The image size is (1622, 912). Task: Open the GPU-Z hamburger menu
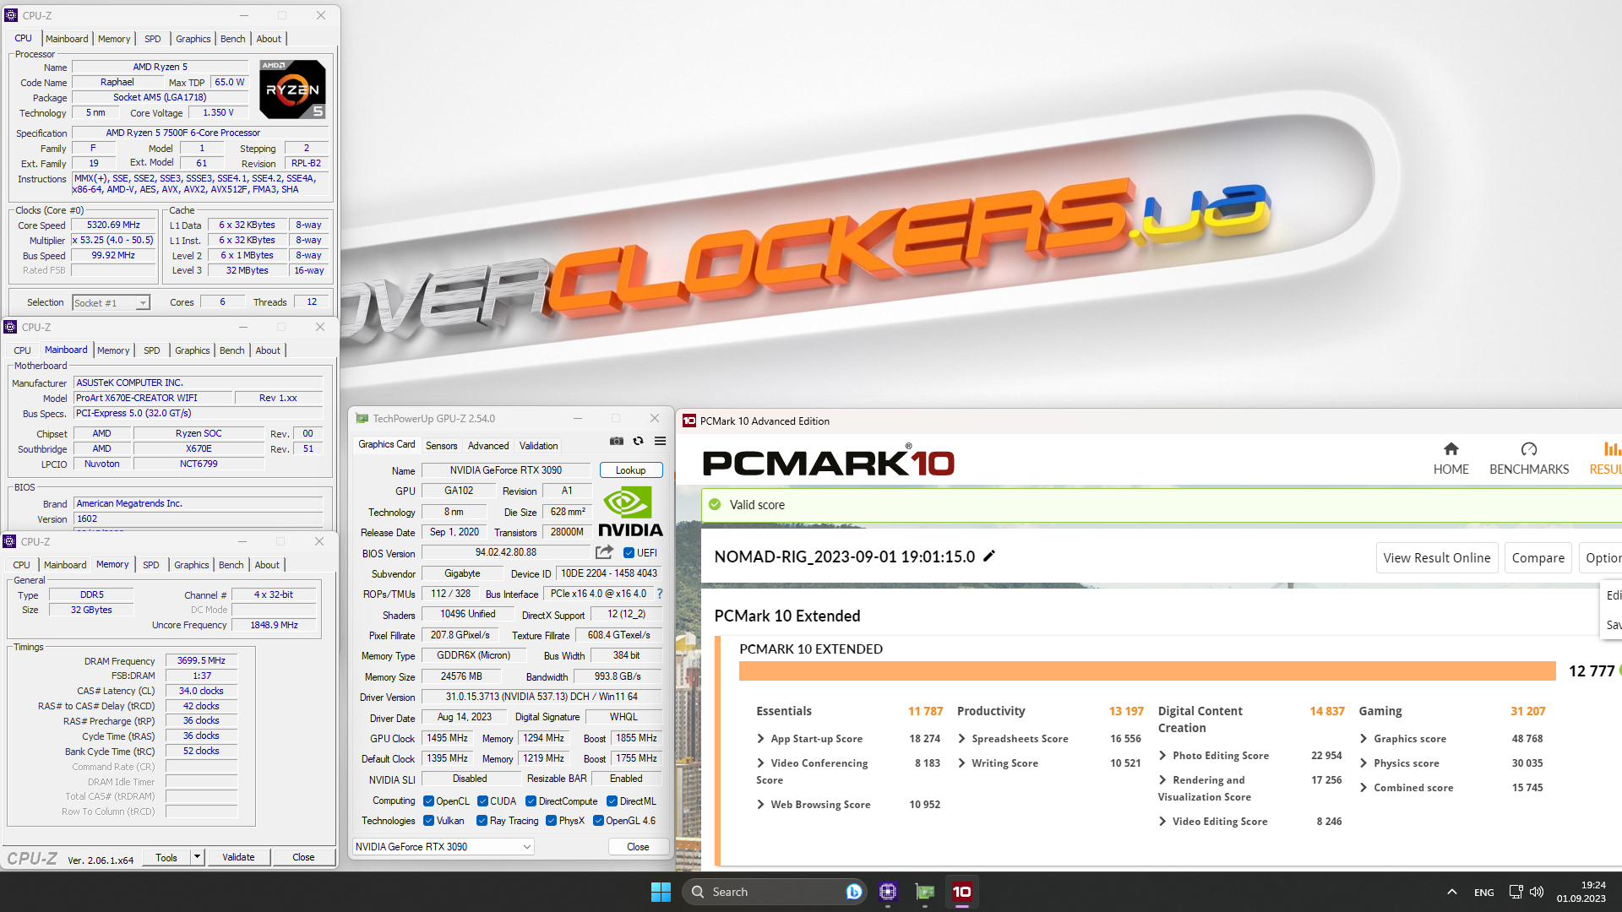pos(661,441)
